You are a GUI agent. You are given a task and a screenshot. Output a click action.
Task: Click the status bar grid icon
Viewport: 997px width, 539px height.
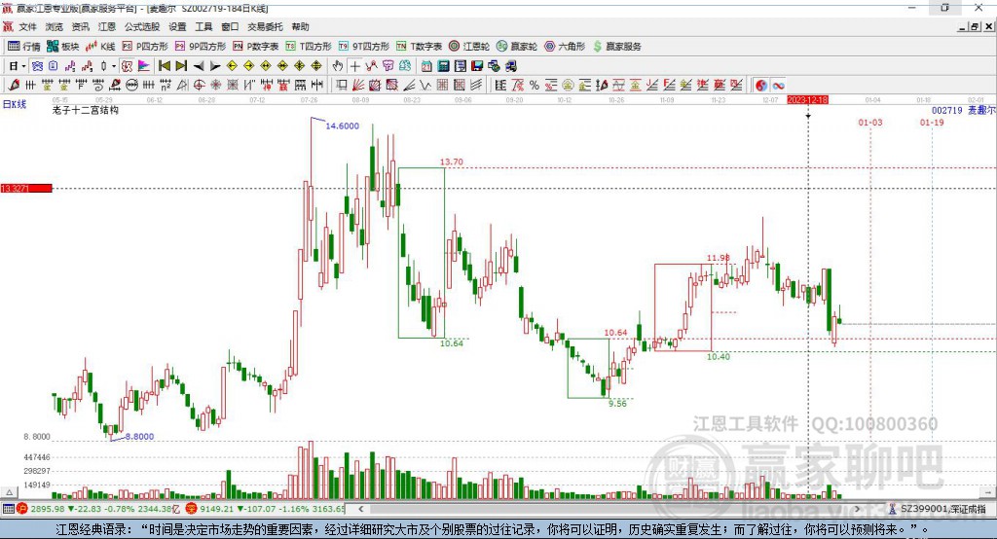pyautogui.click(x=8, y=509)
